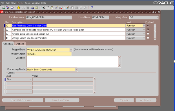The width and height of the screenshot is (175, 111).
Task: Open Level dropdown for Seq 20
Action: click(144, 30)
